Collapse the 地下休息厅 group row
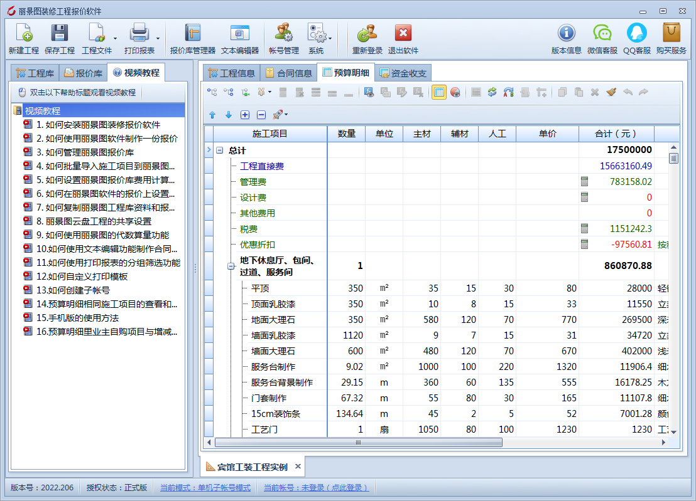 231,266
